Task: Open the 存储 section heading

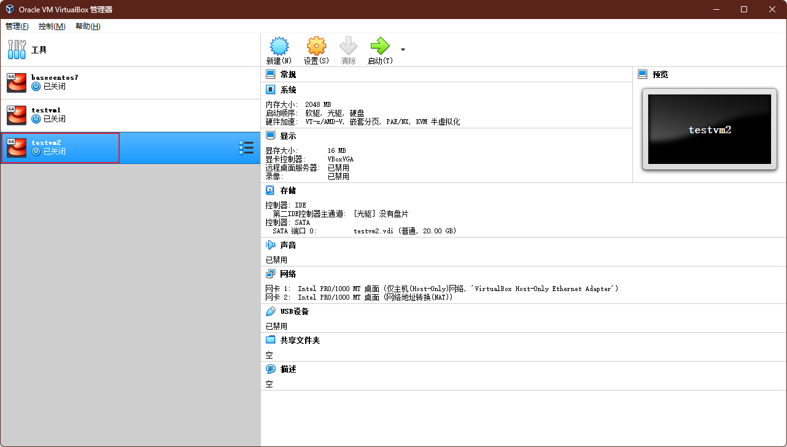Action: tap(288, 190)
